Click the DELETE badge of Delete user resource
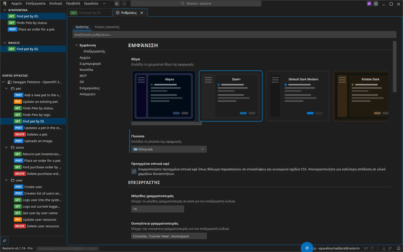 tap(20, 226)
